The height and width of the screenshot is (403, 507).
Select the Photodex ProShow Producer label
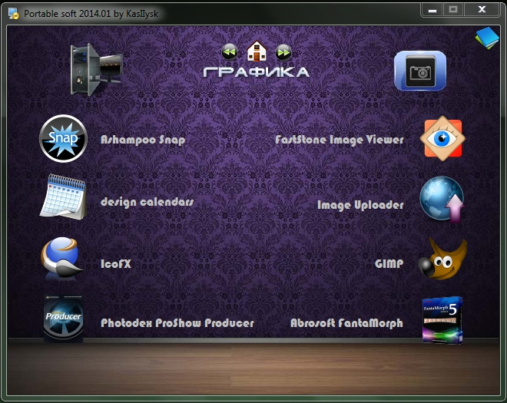pyautogui.click(x=177, y=323)
